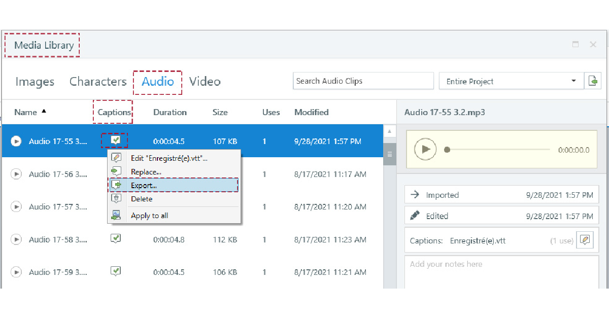
Task: Click the Audio 17-55 3.2.mp3 preview title
Action: [x=445, y=112]
